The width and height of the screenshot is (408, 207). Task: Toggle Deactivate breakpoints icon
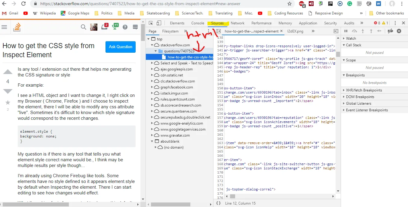point(390,31)
